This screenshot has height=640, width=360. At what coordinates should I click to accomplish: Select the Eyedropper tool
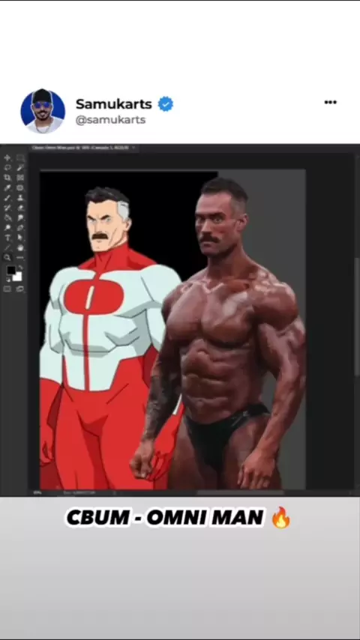7,188
